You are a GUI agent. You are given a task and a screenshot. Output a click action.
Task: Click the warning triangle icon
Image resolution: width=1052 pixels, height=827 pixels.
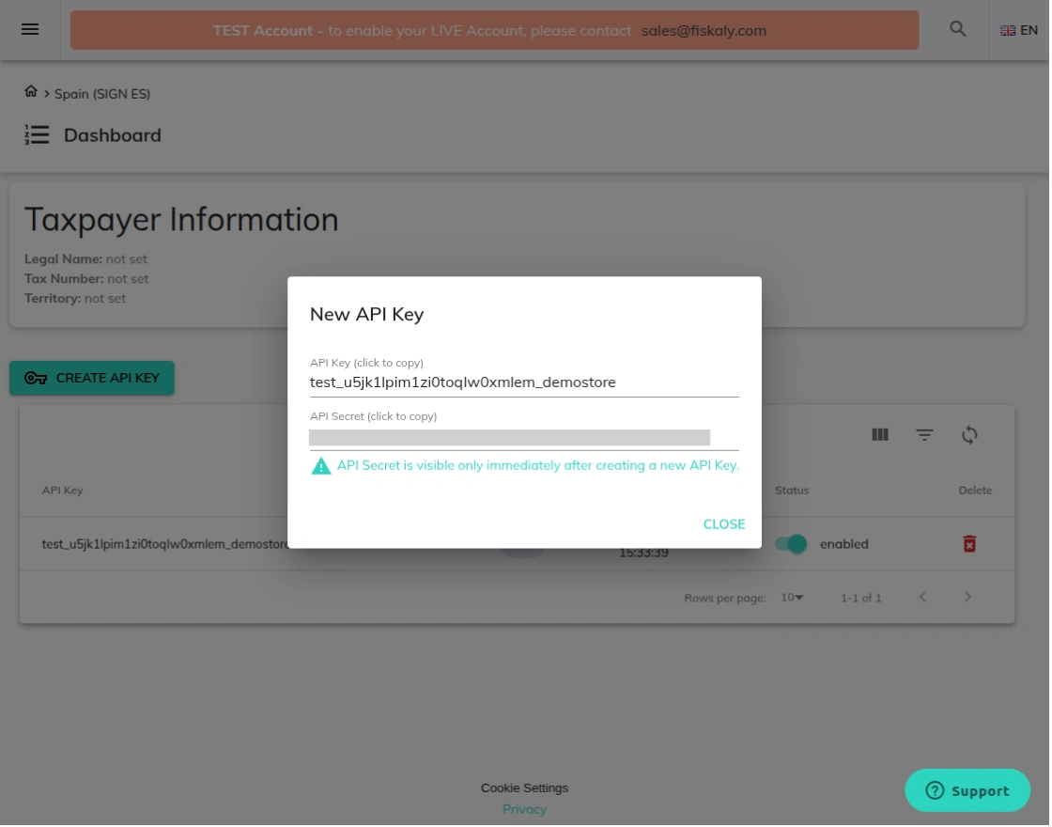(x=322, y=466)
